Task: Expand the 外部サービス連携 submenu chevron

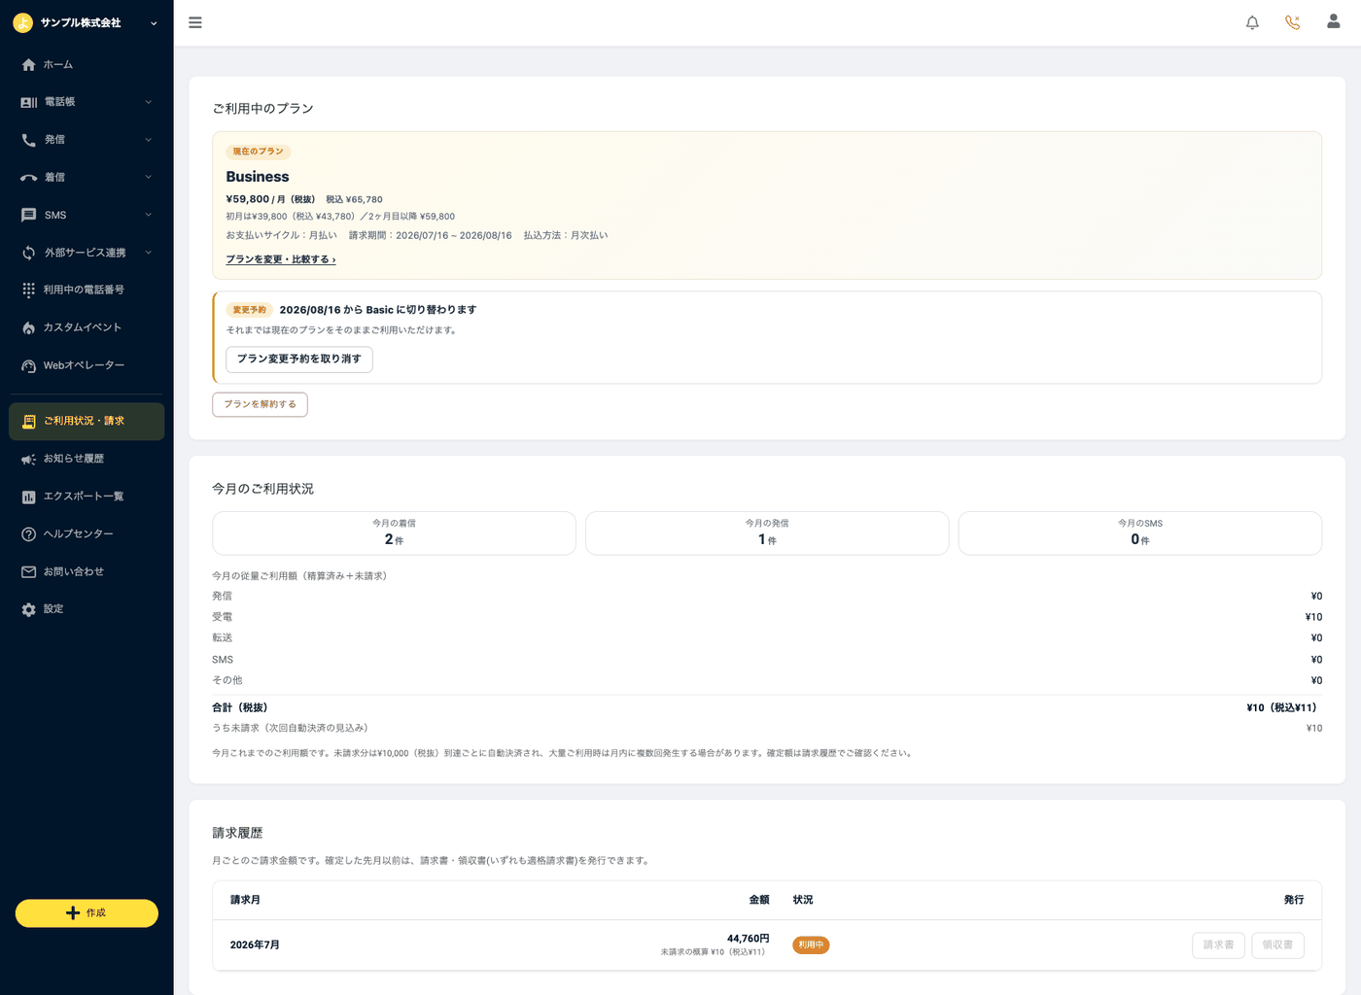Action: 149,253
